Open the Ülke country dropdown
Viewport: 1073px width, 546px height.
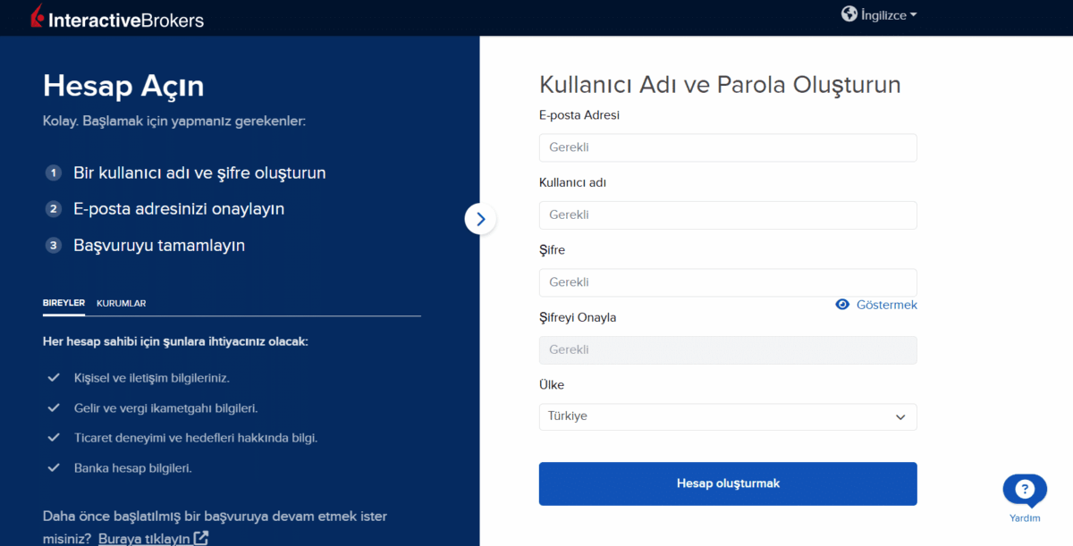(x=728, y=416)
